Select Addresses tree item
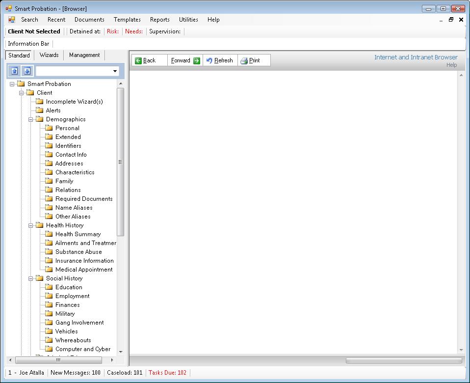 69,163
